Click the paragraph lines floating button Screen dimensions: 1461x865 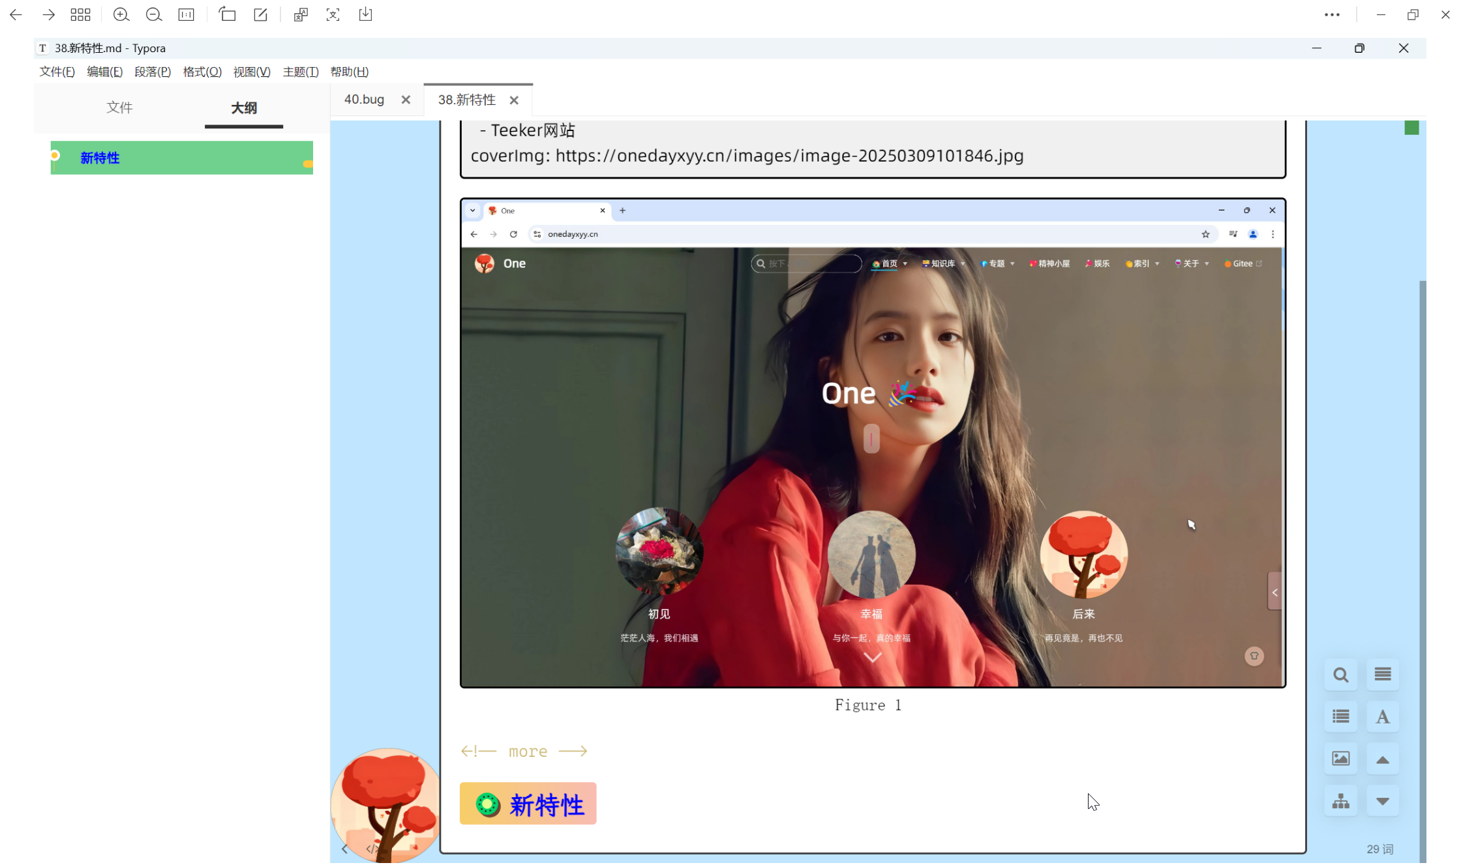pos(1383,675)
